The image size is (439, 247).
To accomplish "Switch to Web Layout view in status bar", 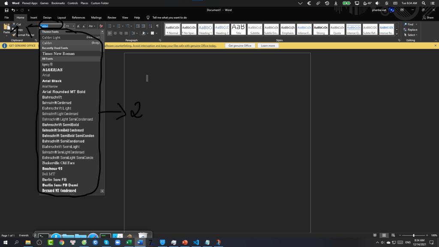I will coord(393,235).
